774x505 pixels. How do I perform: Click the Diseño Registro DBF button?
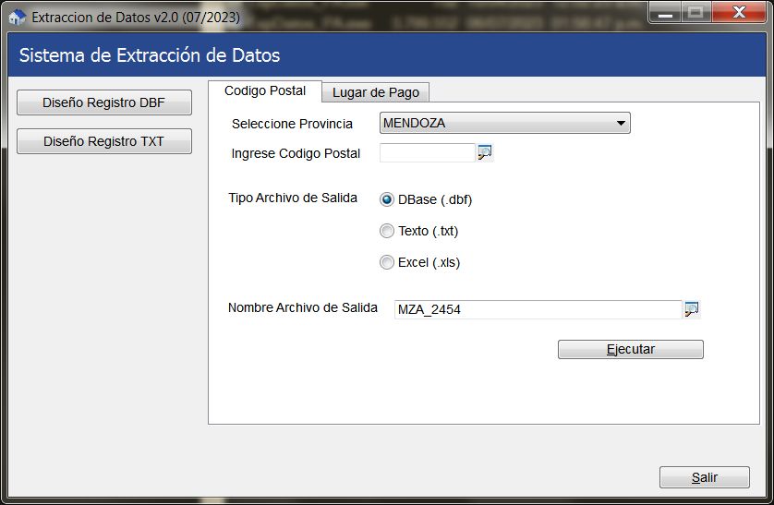point(104,102)
